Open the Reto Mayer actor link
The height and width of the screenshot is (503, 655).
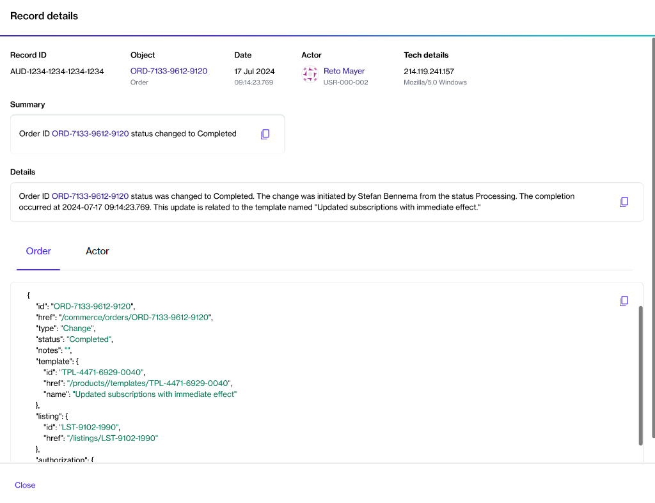(344, 71)
